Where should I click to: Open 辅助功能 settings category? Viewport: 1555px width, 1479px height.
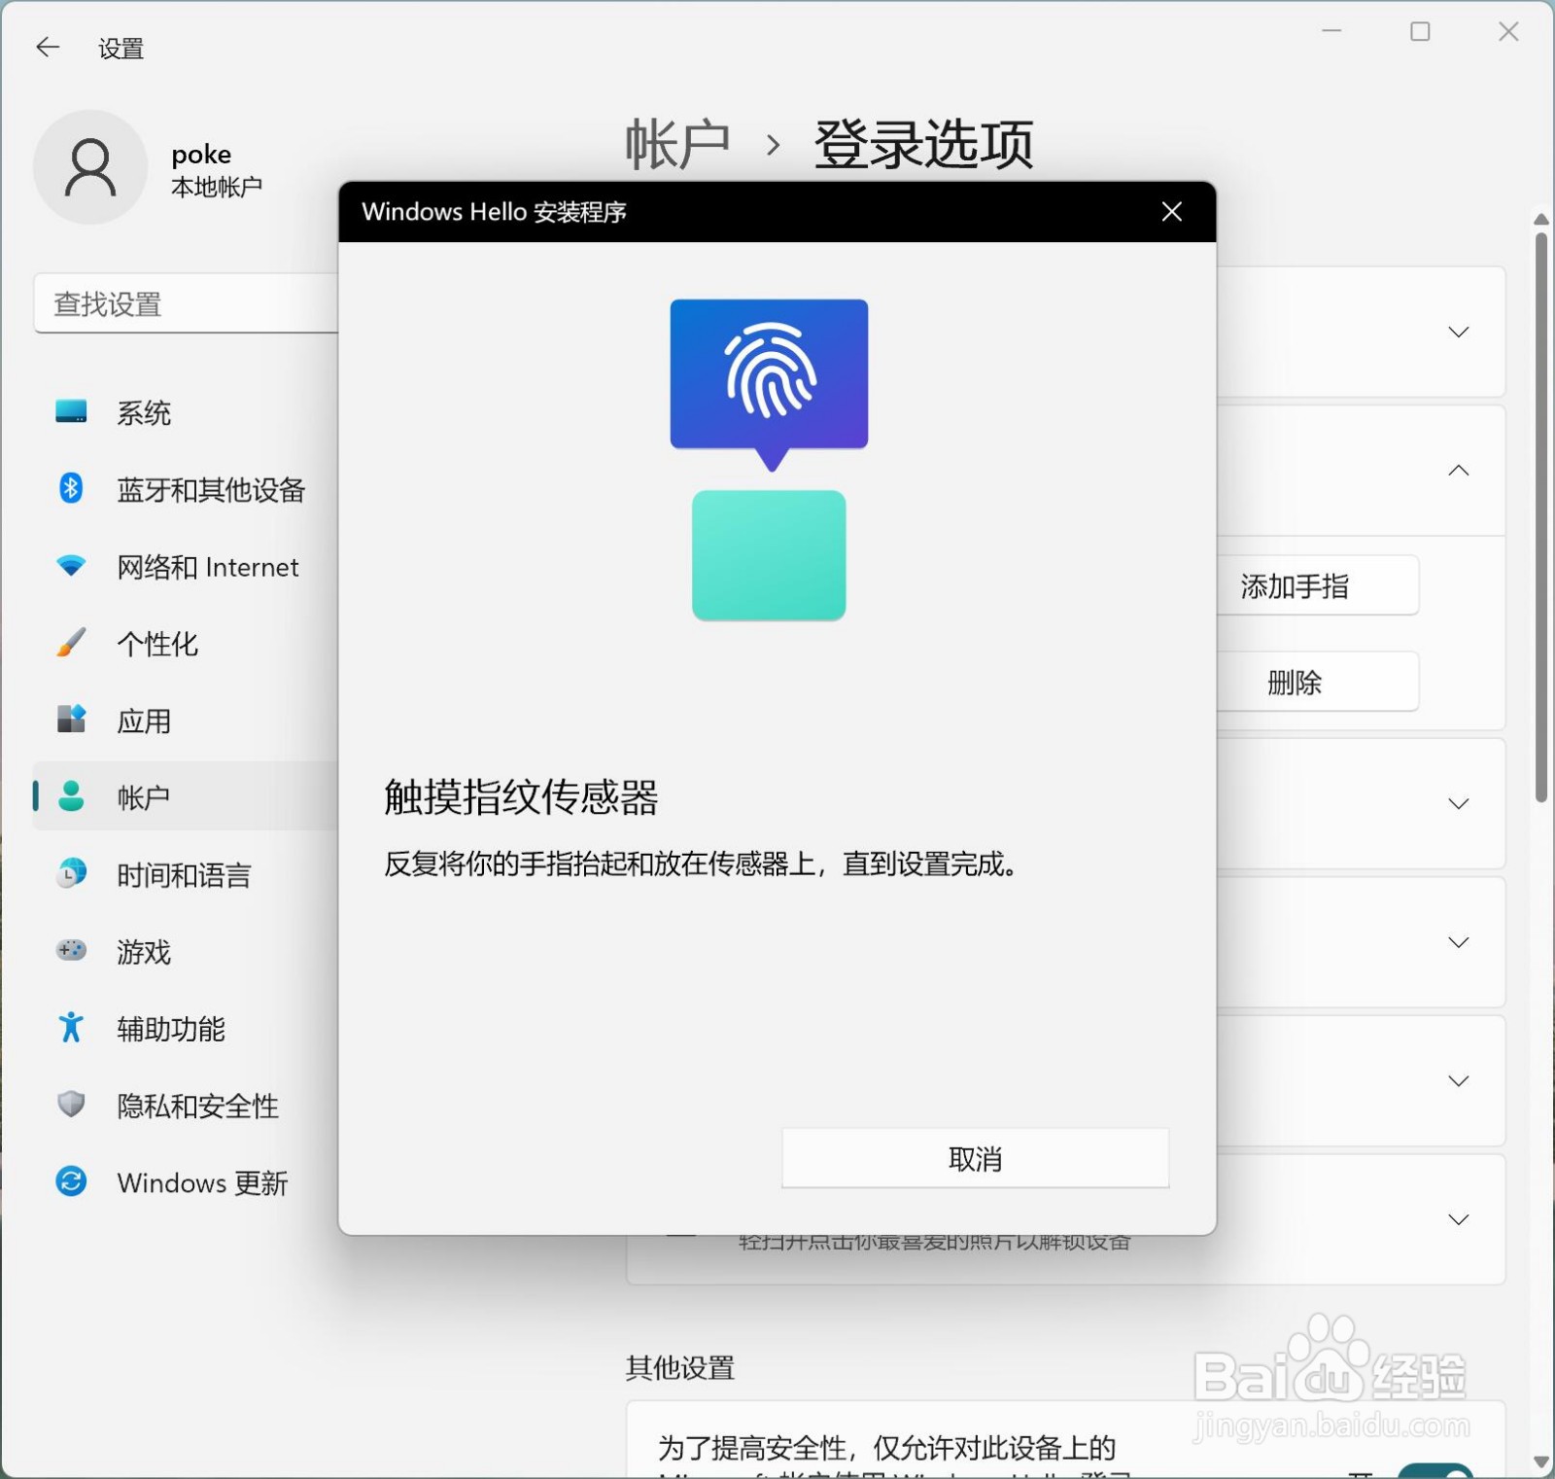tap(185, 1028)
